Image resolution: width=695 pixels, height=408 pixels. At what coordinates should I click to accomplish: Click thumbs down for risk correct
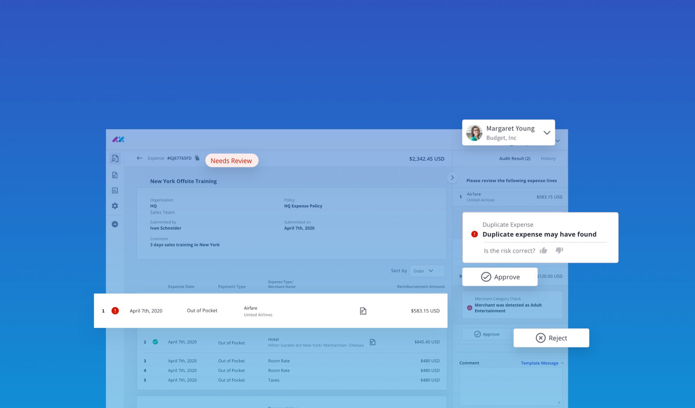[559, 250]
